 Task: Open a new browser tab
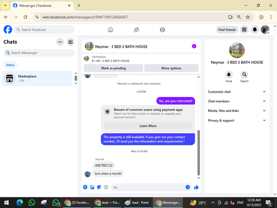[x=79, y=6]
